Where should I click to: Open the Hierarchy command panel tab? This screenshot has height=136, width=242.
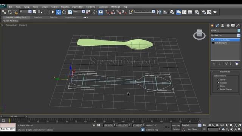[x=223, y=26]
